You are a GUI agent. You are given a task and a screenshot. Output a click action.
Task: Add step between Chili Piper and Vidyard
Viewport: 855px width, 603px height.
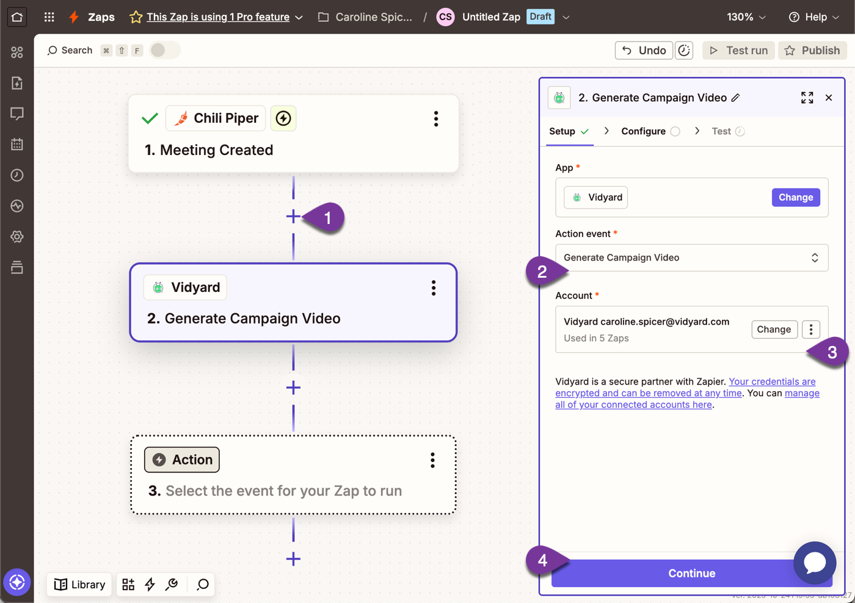(293, 217)
